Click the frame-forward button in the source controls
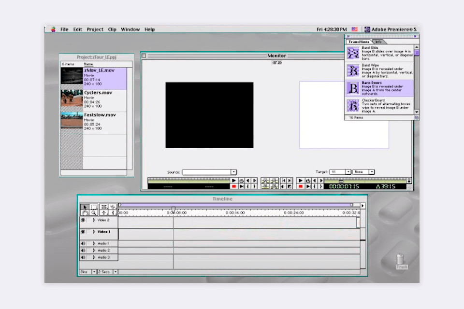 (253, 180)
